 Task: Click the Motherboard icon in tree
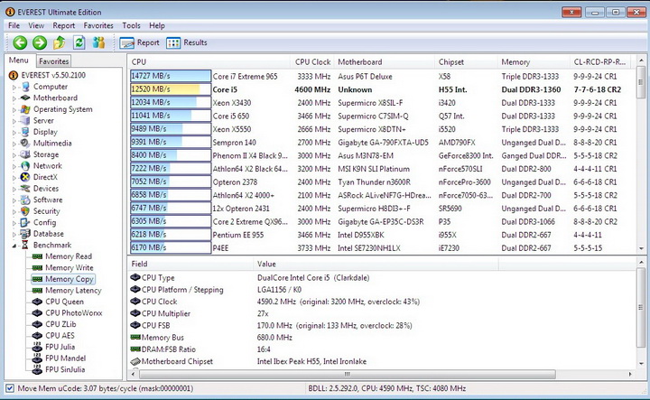[x=25, y=98]
